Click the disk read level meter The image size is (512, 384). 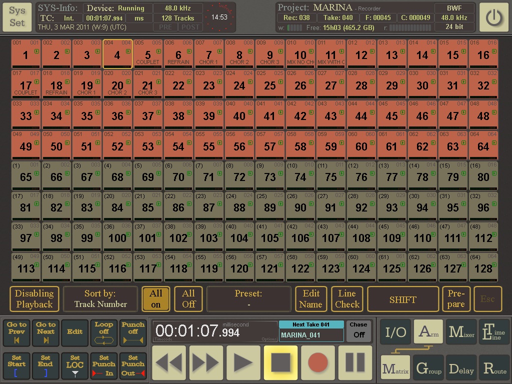(410, 28)
